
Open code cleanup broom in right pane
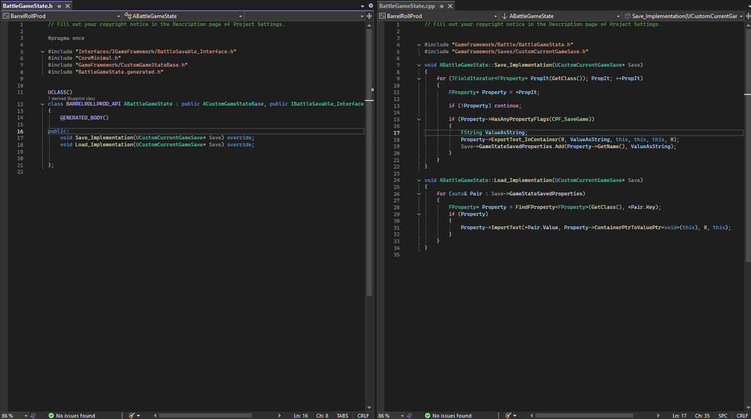pos(508,416)
